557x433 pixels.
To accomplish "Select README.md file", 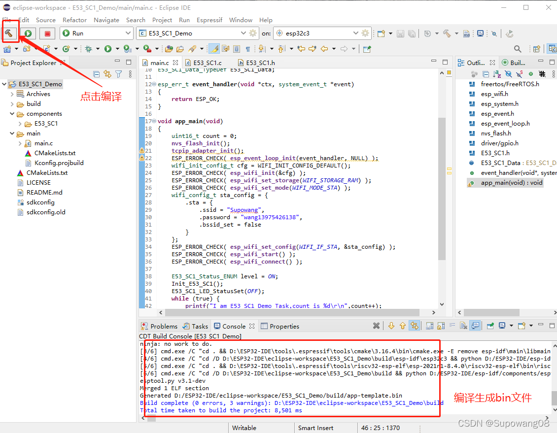I will coord(44,193).
